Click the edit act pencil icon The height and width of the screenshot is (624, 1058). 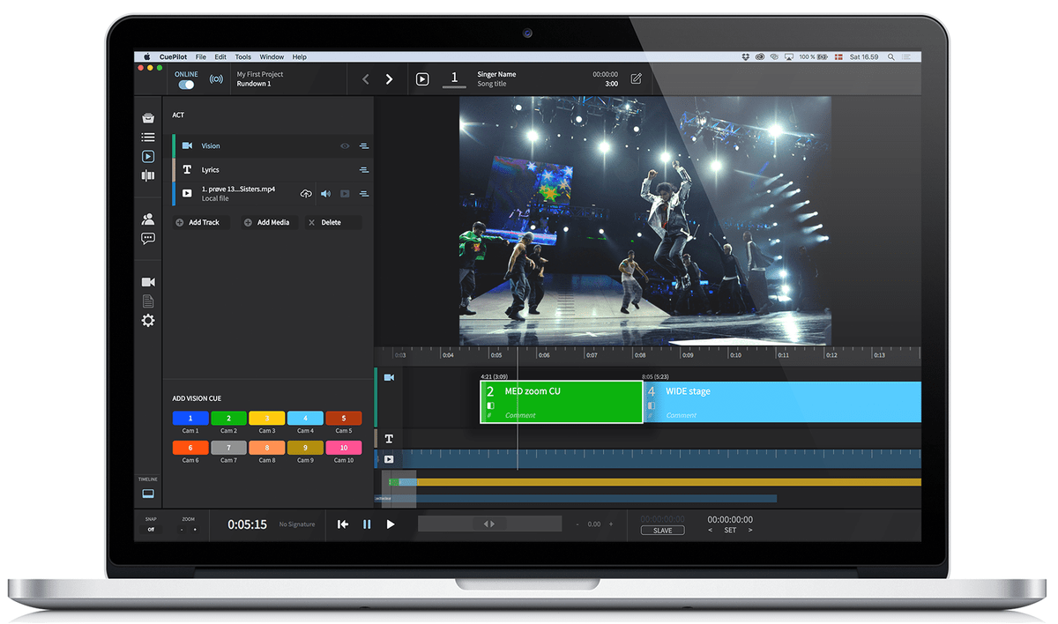click(636, 79)
